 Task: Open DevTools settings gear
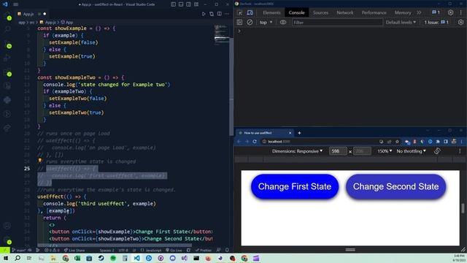[x=451, y=12]
